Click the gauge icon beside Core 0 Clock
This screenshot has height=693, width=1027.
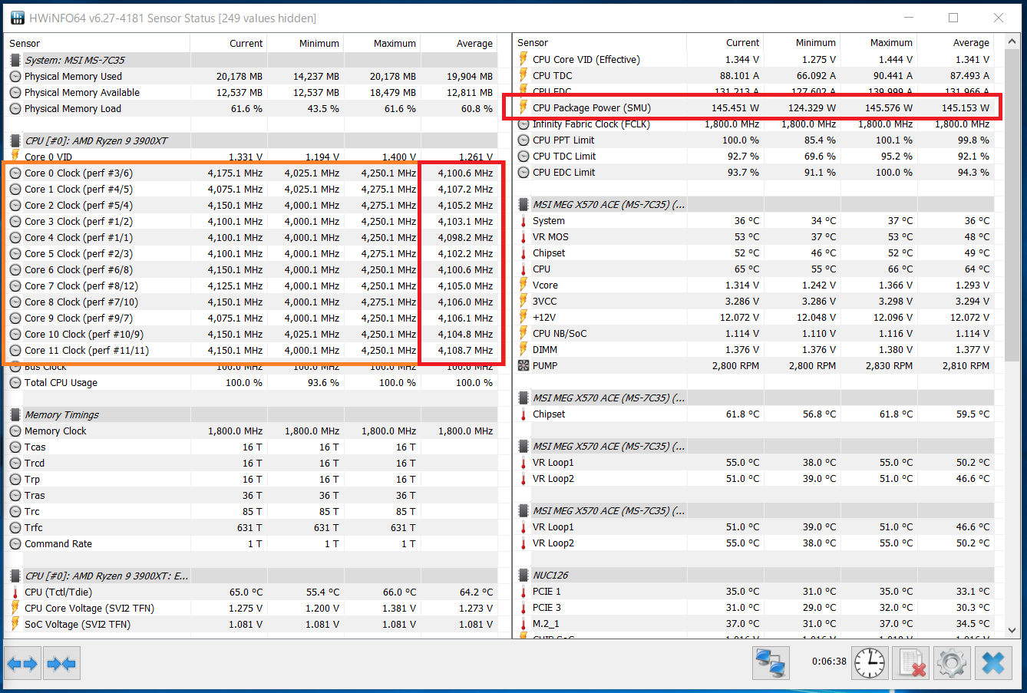15,173
